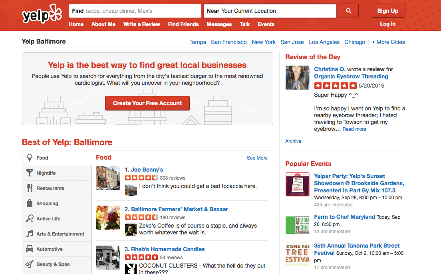This screenshot has width=441, height=274.
Task: Click the star rating under Joe Benny's
Action: 141,178
